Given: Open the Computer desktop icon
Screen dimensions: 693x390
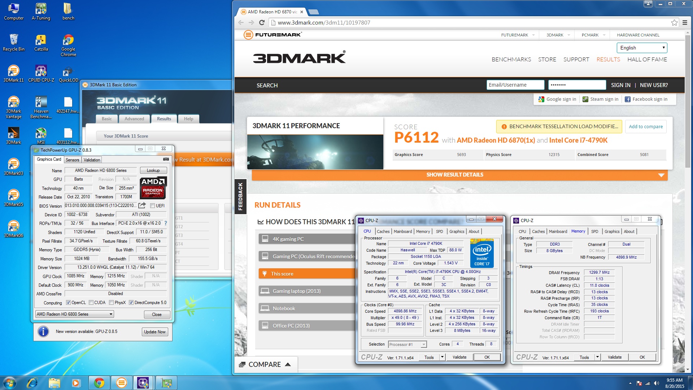Looking at the screenshot, I should point(13,12).
